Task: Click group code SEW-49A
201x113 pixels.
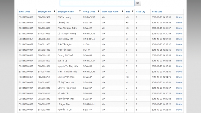Action: pyautogui.click(x=88, y=55)
